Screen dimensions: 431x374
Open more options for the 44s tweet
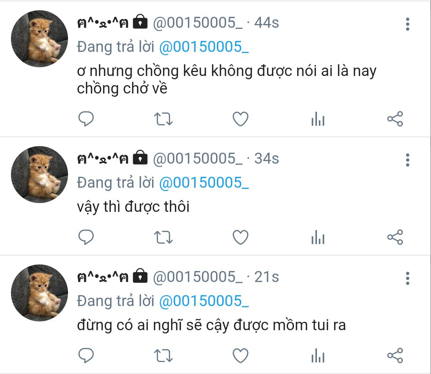click(x=408, y=24)
